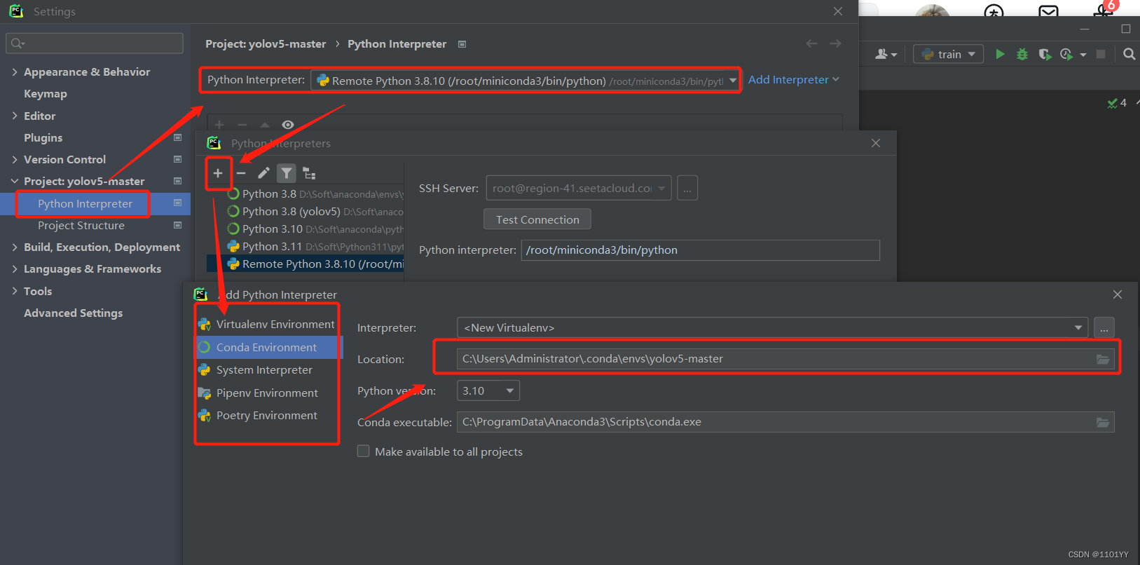Open the train run configuration dropdown
This screenshot has height=565, width=1140.
[949, 54]
